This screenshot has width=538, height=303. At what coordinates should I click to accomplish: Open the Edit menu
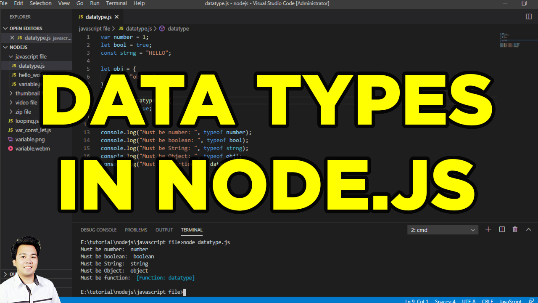[x=18, y=3]
